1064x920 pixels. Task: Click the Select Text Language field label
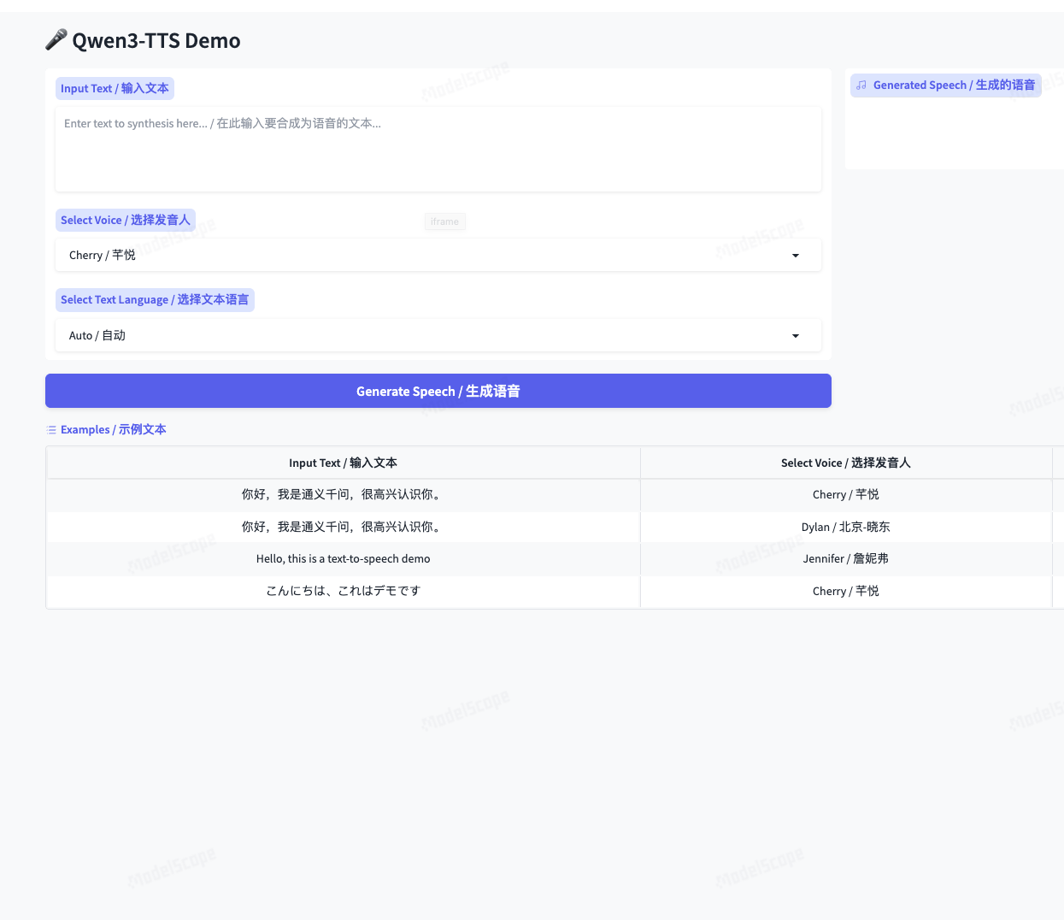(155, 299)
